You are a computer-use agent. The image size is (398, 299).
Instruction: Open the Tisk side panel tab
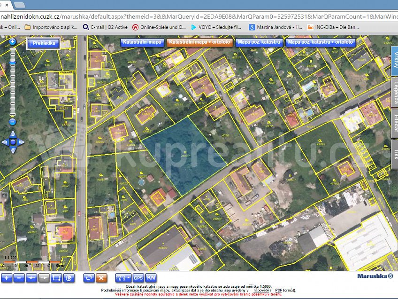pyautogui.click(x=395, y=154)
